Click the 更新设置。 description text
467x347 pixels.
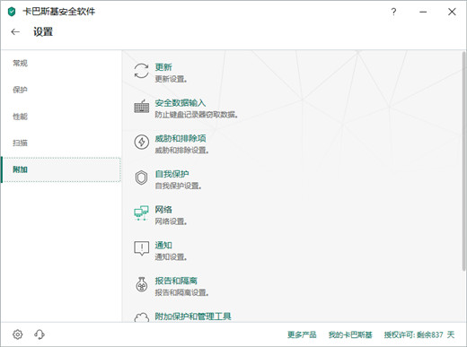pyautogui.click(x=171, y=79)
